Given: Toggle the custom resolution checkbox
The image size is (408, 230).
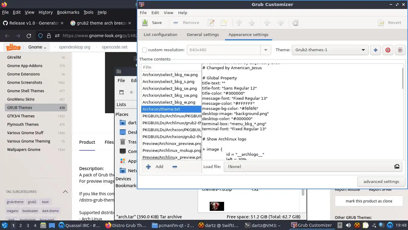Looking at the screenshot, I should tap(145, 50).
